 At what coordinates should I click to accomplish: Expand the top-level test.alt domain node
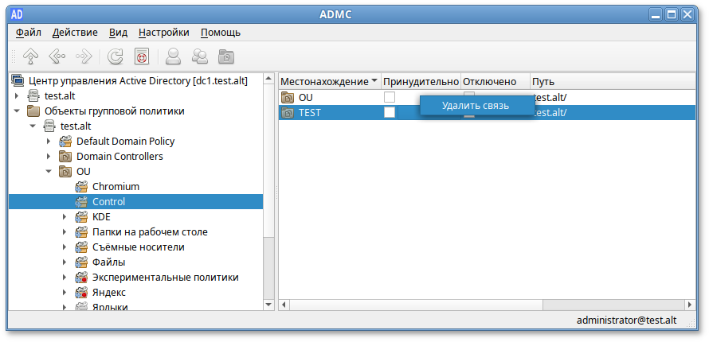pyautogui.click(x=18, y=96)
